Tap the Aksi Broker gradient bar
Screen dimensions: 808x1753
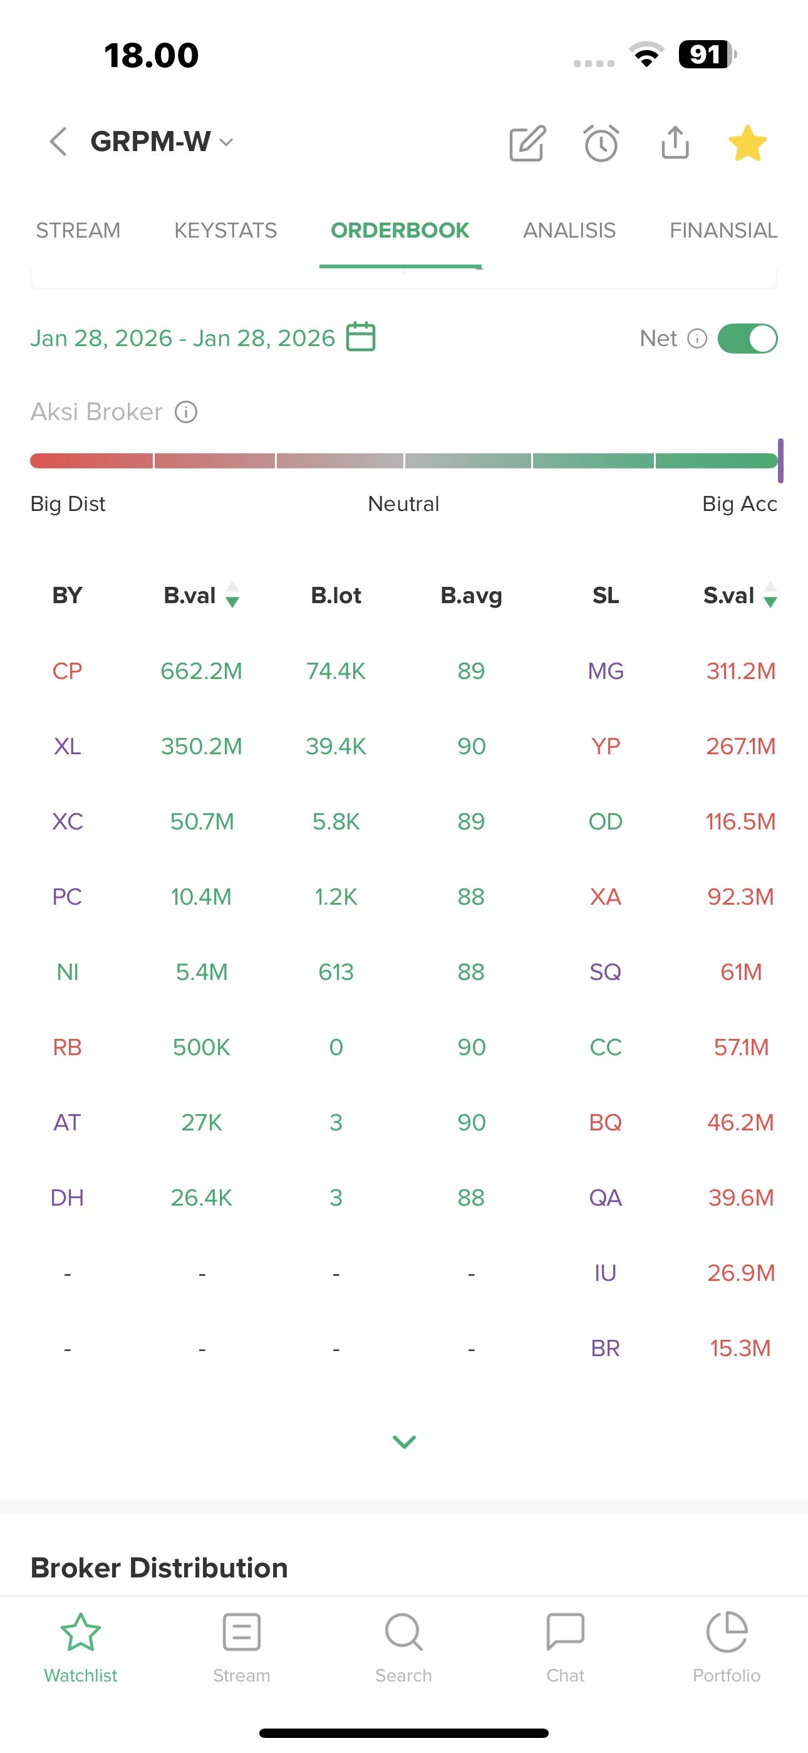404,461
